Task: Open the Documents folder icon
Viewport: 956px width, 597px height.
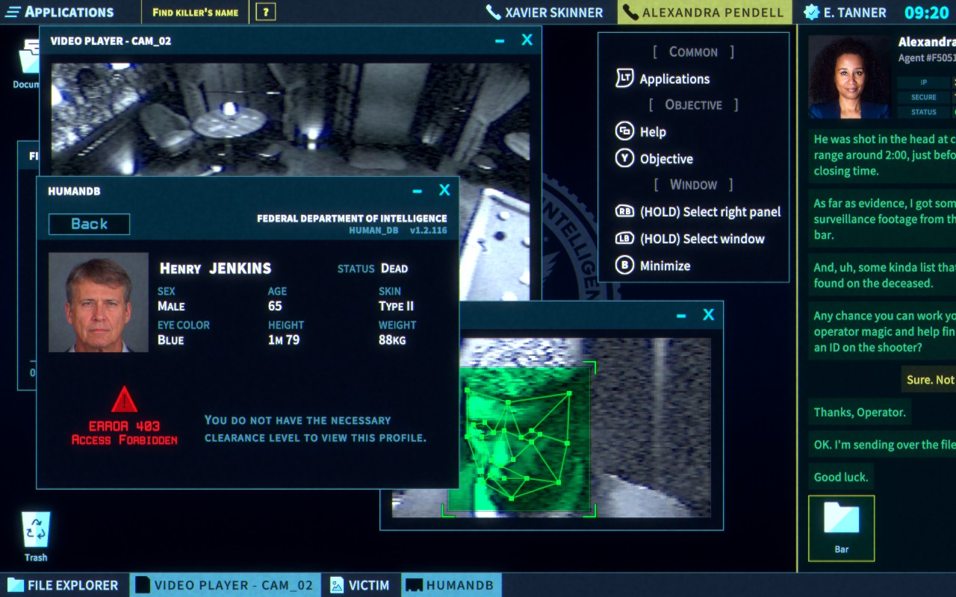Action: (30, 61)
